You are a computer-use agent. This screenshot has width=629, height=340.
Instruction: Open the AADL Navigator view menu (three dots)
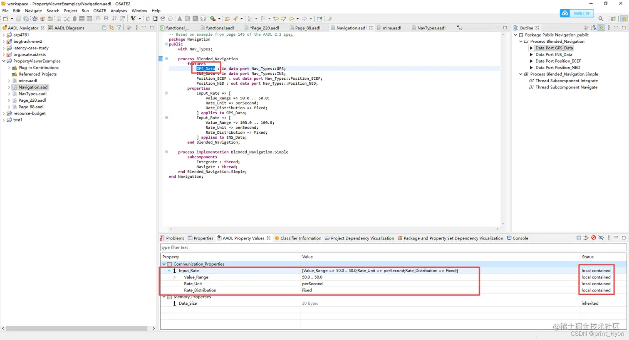pyautogui.click(x=136, y=28)
